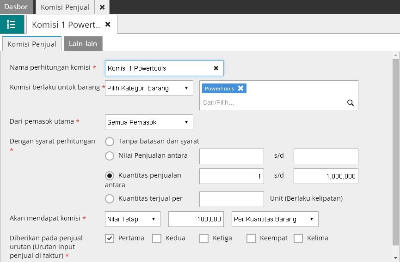
Task: Tick the Kelima checkbox
Action: point(298,238)
